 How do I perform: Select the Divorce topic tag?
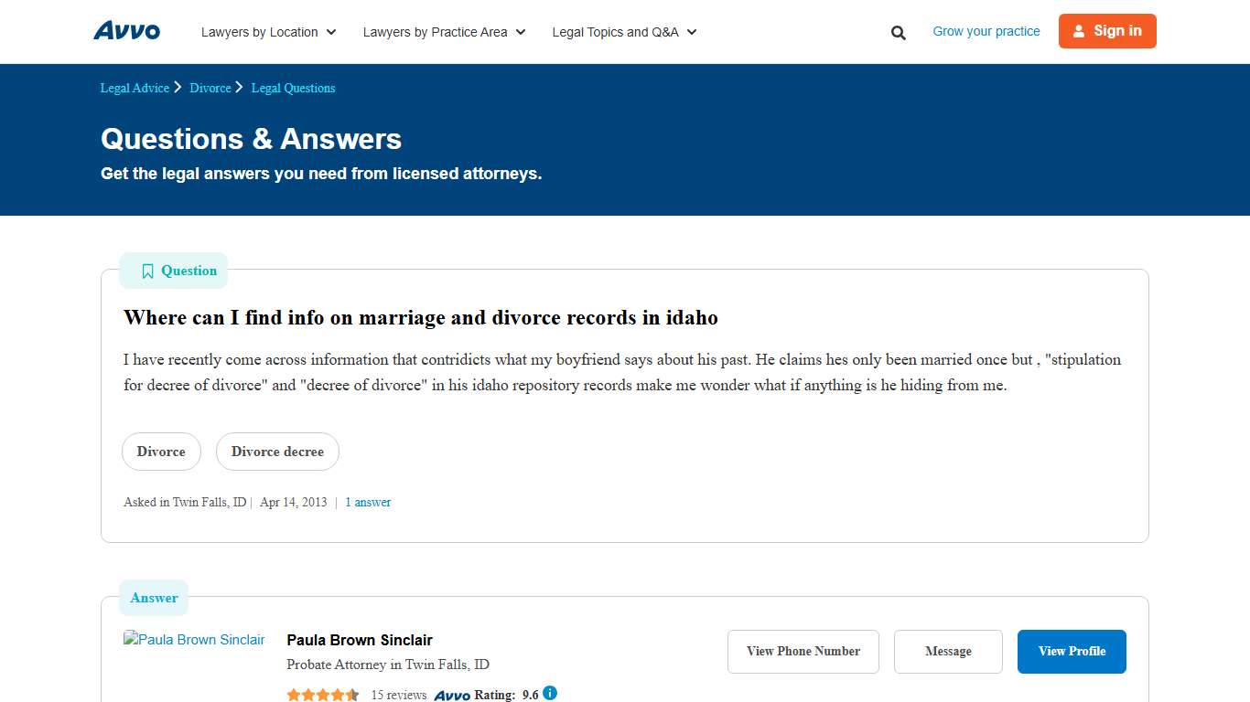[161, 451]
